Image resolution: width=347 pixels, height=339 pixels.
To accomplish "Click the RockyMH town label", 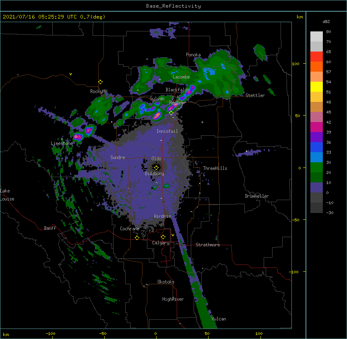I will point(99,91).
